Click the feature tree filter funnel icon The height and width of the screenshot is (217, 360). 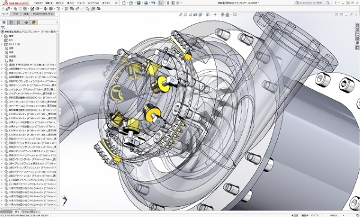pyautogui.click(x=3, y=28)
